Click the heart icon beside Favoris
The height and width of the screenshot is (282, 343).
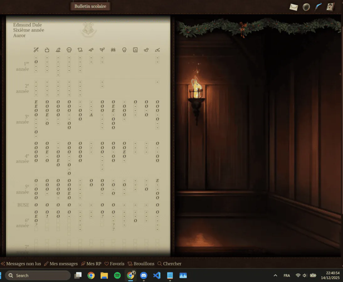pos(107,264)
